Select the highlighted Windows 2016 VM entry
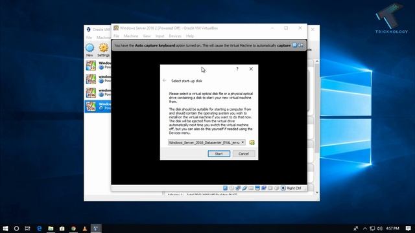 (x=98, y=106)
